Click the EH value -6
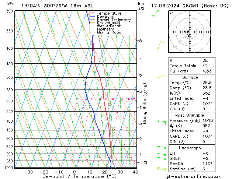 coord(205,153)
